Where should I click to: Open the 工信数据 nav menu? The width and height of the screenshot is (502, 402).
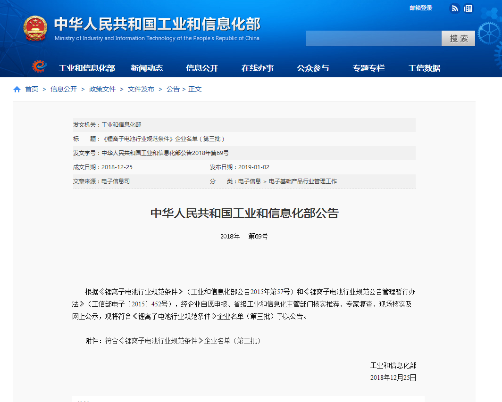(424, 68)
